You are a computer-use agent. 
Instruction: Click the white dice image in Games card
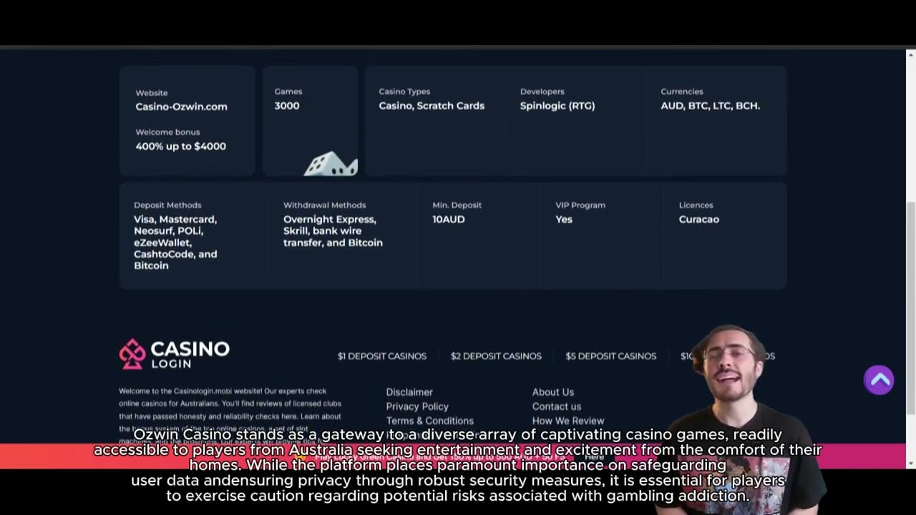click(x=331, y=164)
